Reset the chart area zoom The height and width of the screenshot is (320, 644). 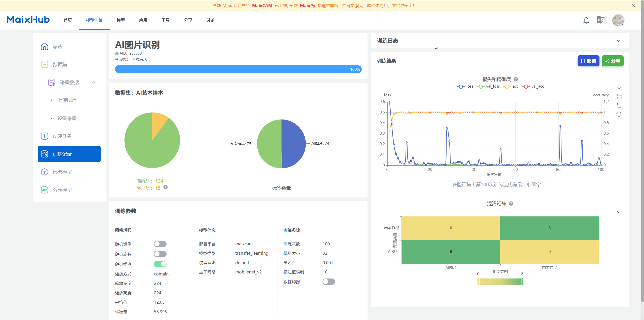click(x=619, y=105)
